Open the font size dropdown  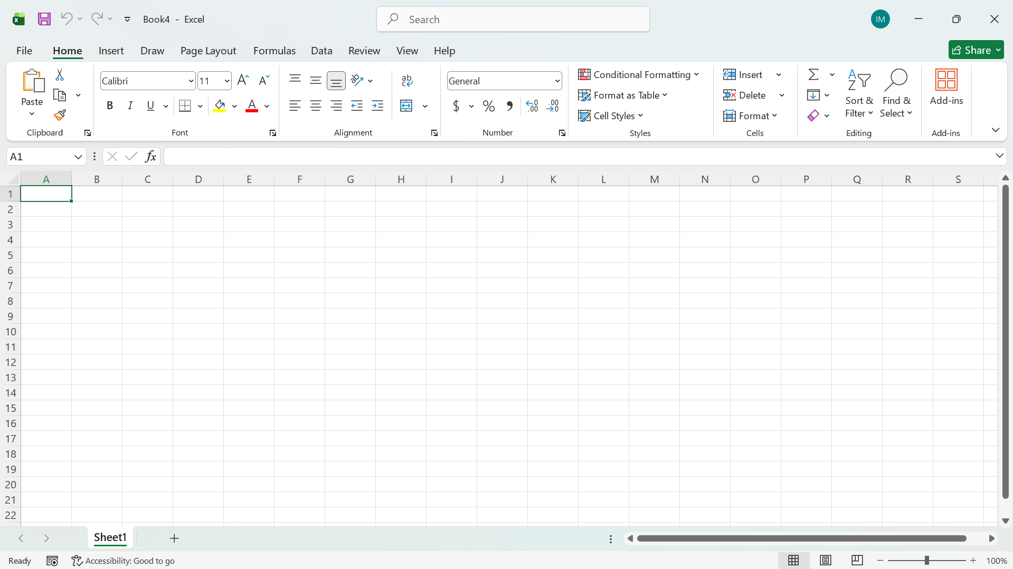pyautogui.click(x=227, y=81)
